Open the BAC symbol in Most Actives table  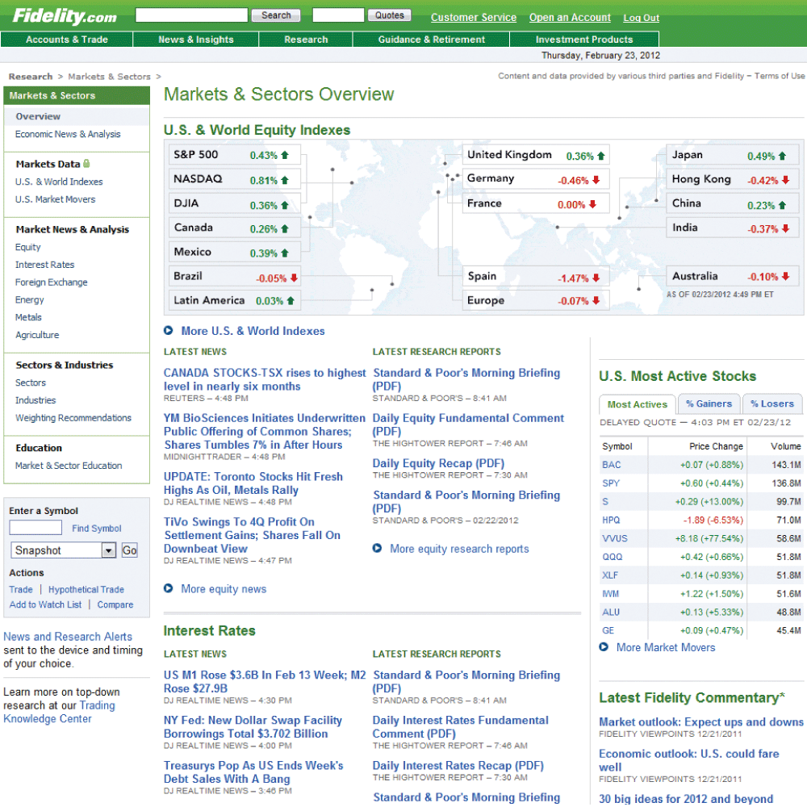[612, 465]
